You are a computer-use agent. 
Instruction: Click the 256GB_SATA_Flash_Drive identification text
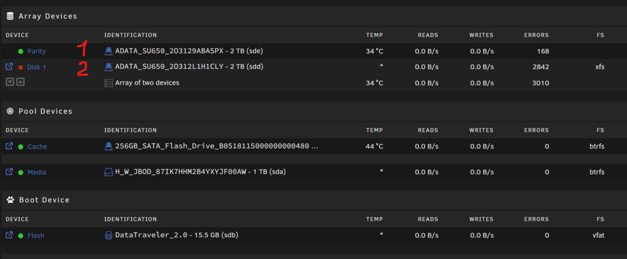(x=217, y=147)
